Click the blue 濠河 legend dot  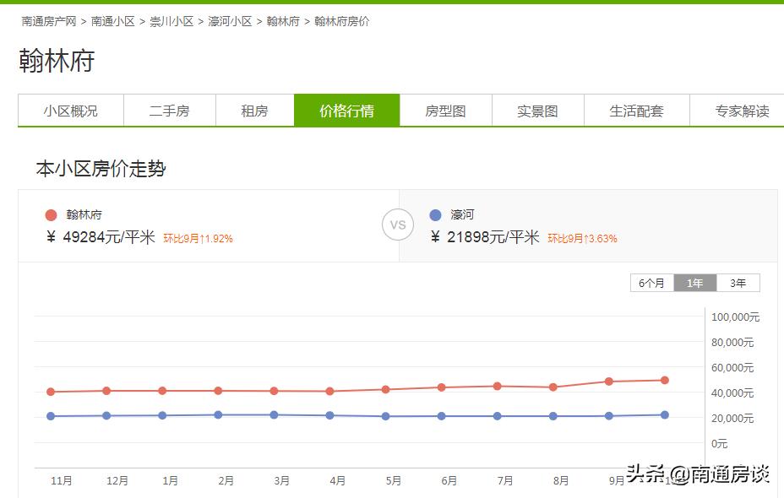pyautogui.click(x=435, y=215)
